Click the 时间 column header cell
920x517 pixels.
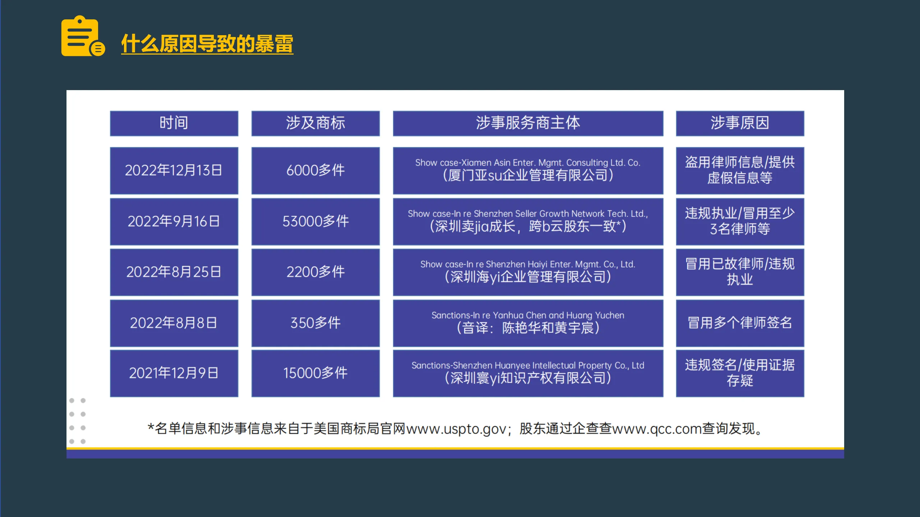point(174,123)
